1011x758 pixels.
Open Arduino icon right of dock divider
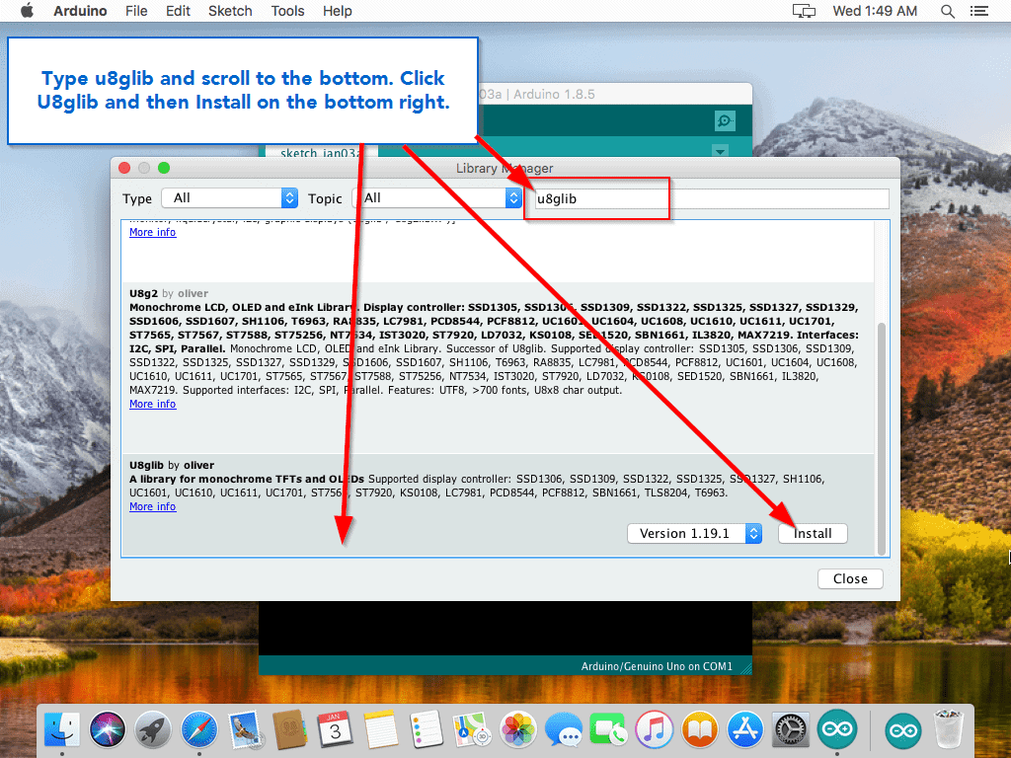tap(903, 730)
